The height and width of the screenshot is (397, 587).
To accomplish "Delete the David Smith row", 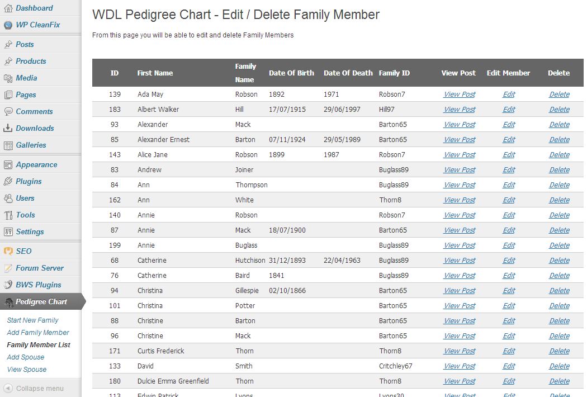I will [x=559, y=366].
